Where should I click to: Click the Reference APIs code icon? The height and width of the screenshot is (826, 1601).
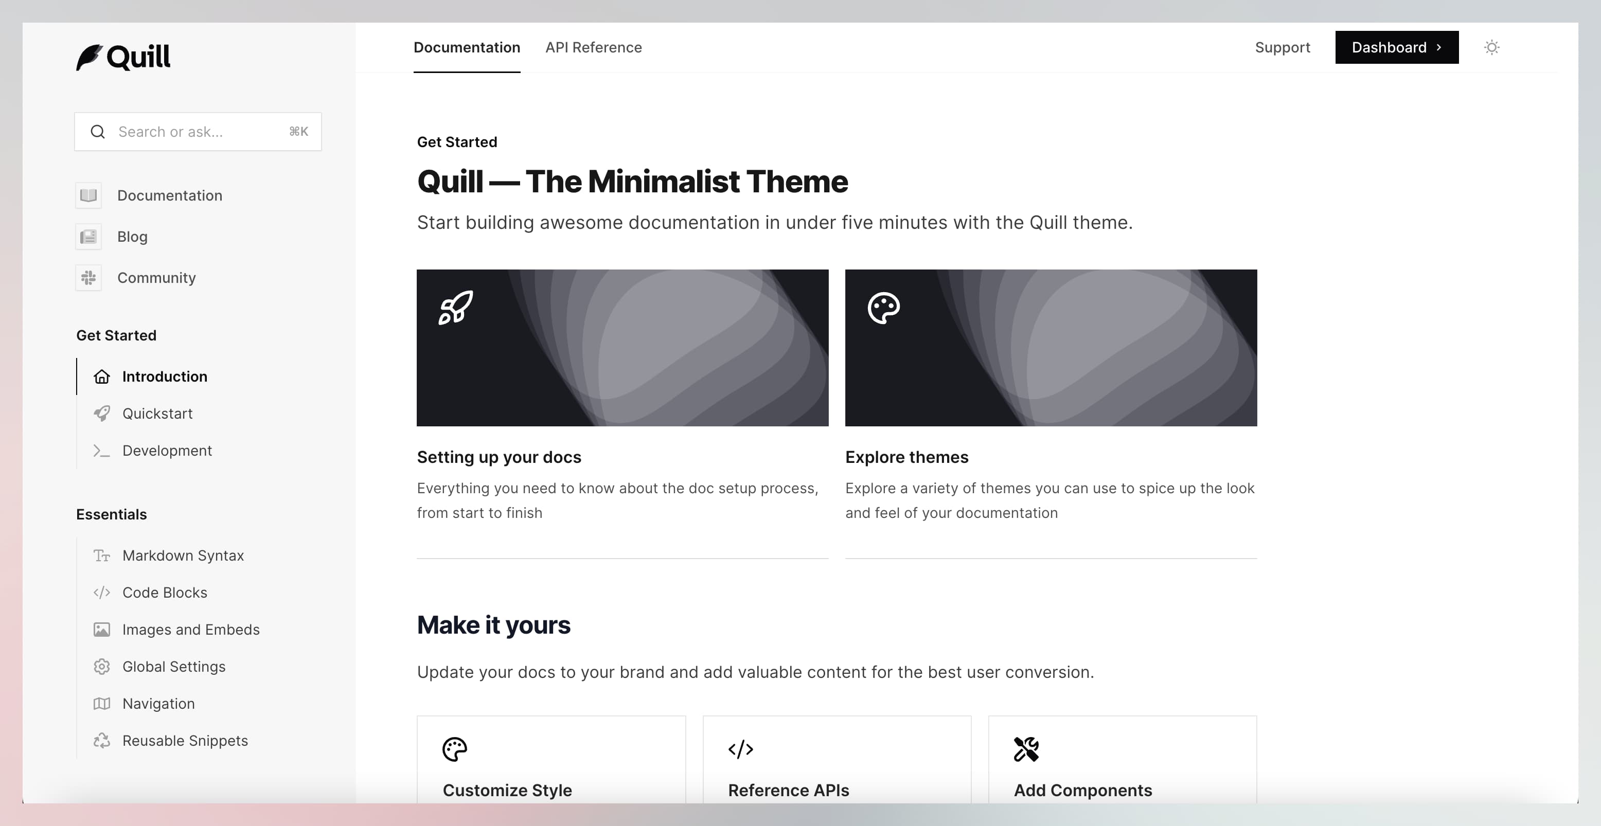coord(740,749)
